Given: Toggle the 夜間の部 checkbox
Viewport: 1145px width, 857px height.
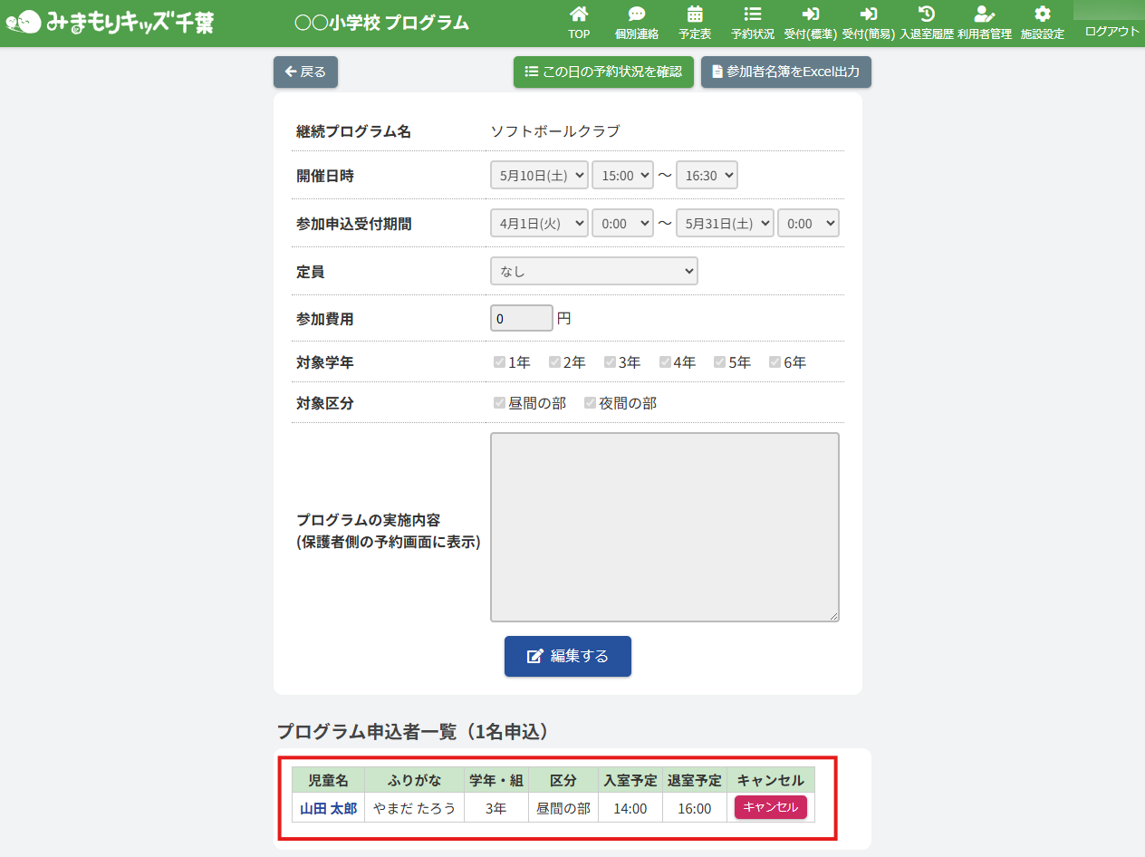Looking at the screenshot, I should pyautogui.click(x=590, y=403).
